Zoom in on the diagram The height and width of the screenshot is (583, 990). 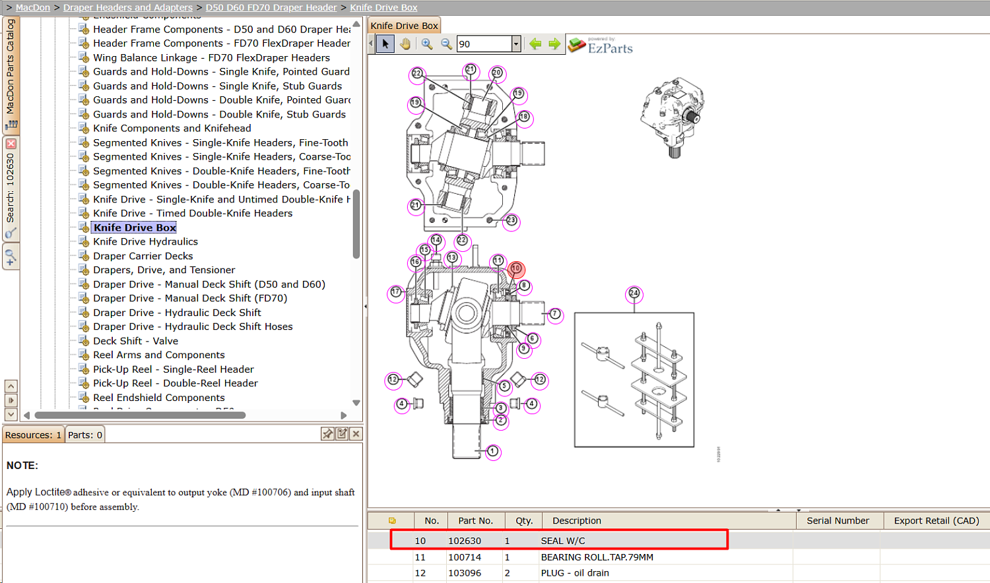click(427, 44)
